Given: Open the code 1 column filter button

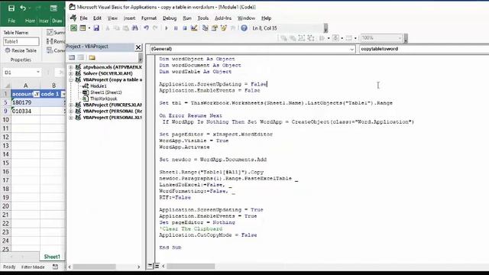Looking at the screenshot, I should (63, 94).
